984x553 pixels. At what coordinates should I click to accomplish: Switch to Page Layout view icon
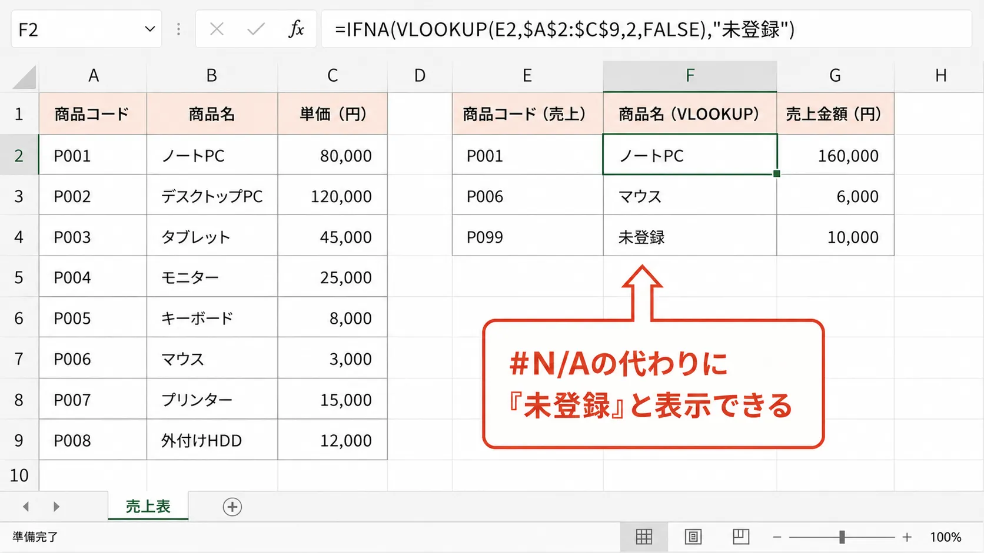coord(693,537)
